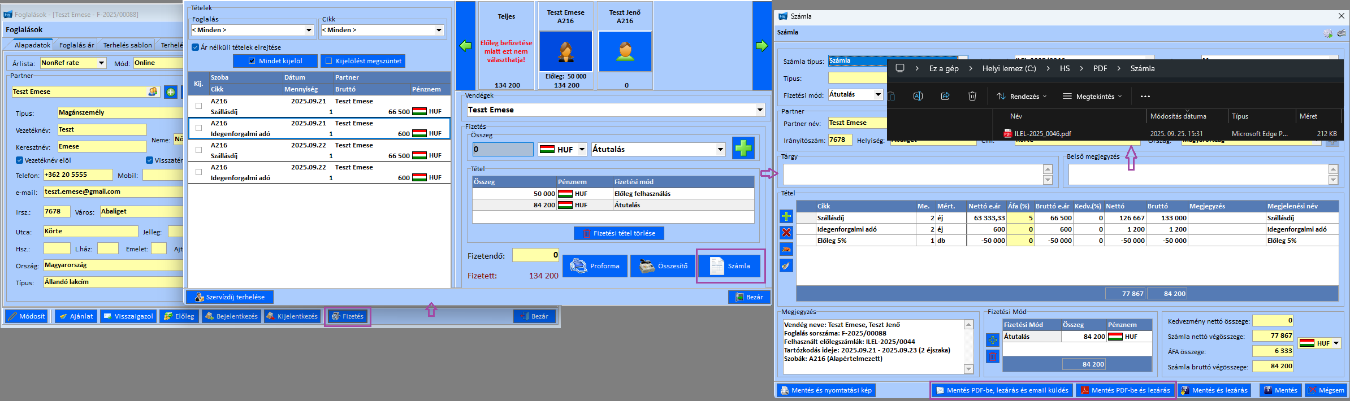1350x401 pixels.
Task: Click green plus icon beside invoice Tétel table
Action: [x=786, y=216]
